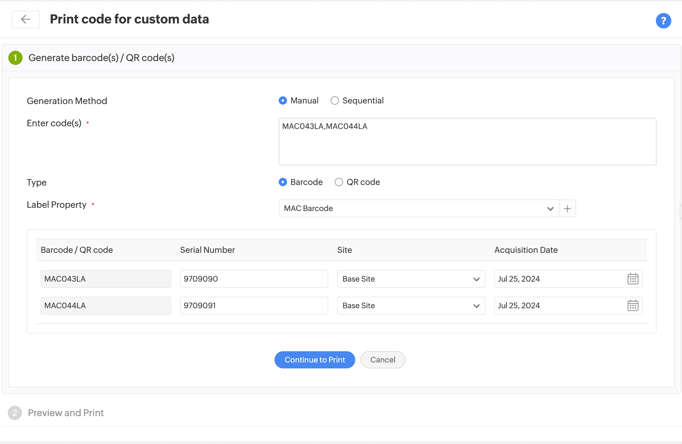
Task: Click the Enter code(s) text area
Action: click(467, 142)
